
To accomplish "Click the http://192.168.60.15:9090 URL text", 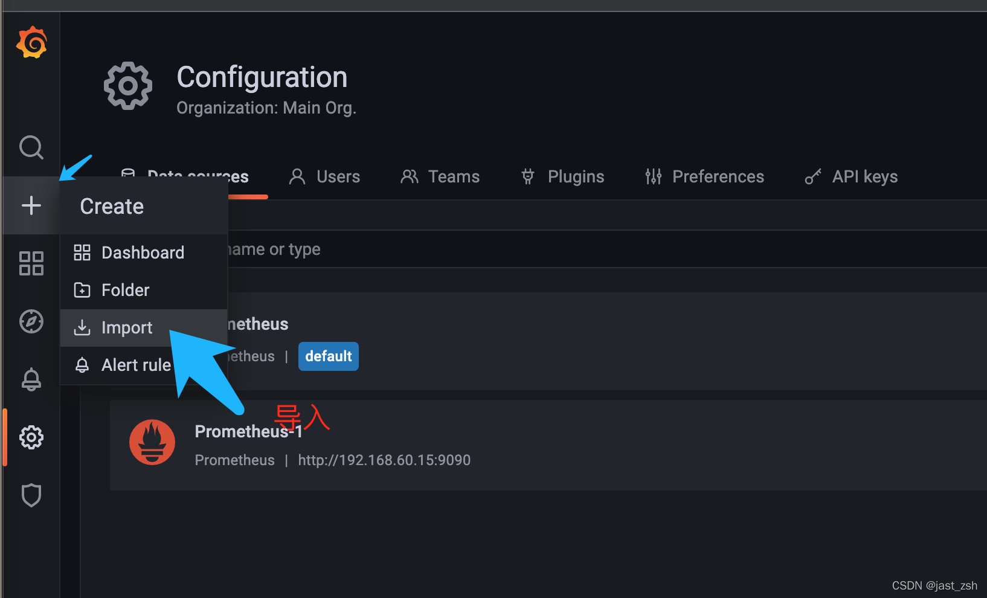I will pyautogui.click(x=384, y=460).
